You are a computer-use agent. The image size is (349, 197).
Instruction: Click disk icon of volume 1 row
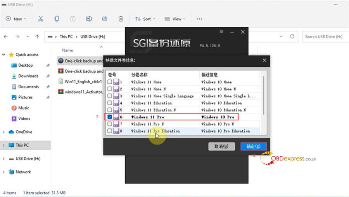pyautogui.click(x=116, y=82)
